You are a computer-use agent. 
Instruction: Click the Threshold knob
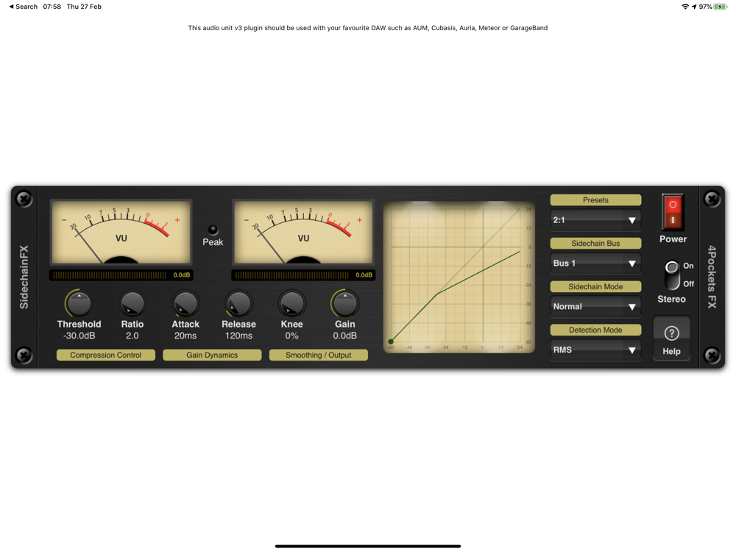pos(79,304)
